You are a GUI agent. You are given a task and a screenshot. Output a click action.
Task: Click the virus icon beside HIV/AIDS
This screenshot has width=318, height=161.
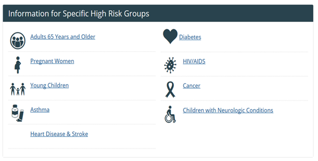coord(170,65)
